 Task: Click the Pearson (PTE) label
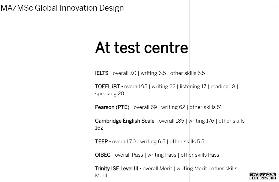point(112,107)
